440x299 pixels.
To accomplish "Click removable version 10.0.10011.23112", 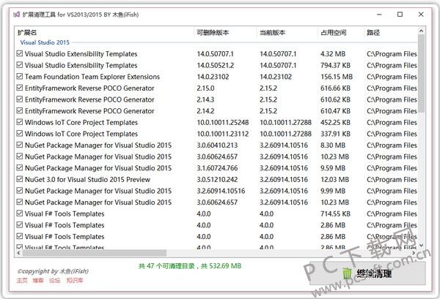I will pyautogui.click(x=223, y=134).
